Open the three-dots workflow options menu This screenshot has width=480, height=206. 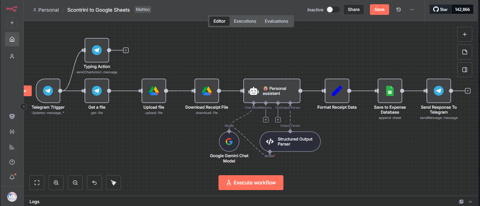[x=412, y=10]
